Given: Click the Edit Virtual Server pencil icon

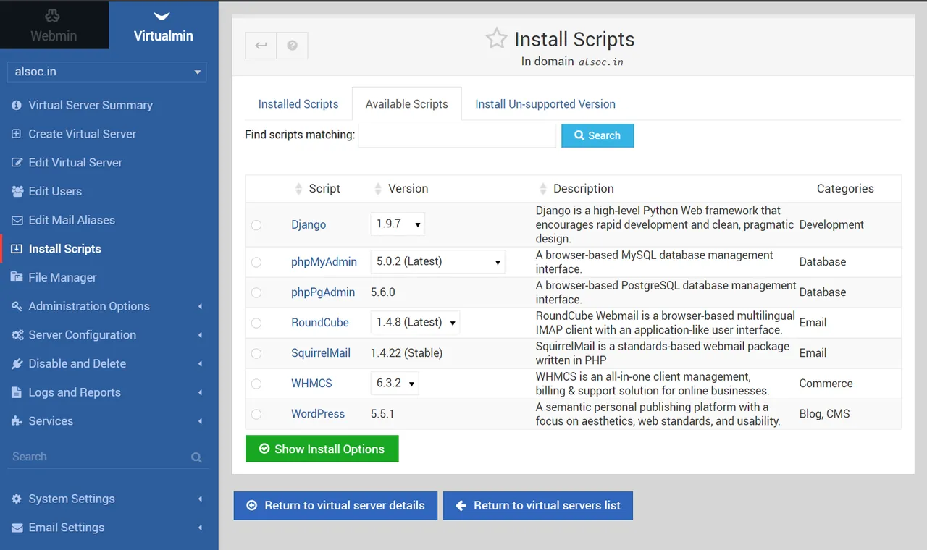Looking at the screenshot, I should [17, 163].
